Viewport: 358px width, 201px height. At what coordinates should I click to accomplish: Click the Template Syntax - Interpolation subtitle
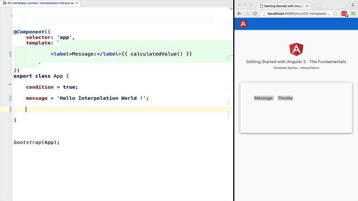(296, 68)
